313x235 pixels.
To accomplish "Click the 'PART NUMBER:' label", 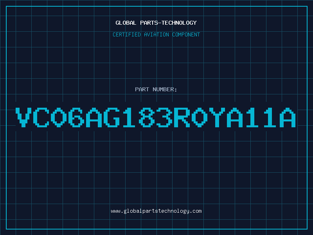I will click(x=156, y=89).
